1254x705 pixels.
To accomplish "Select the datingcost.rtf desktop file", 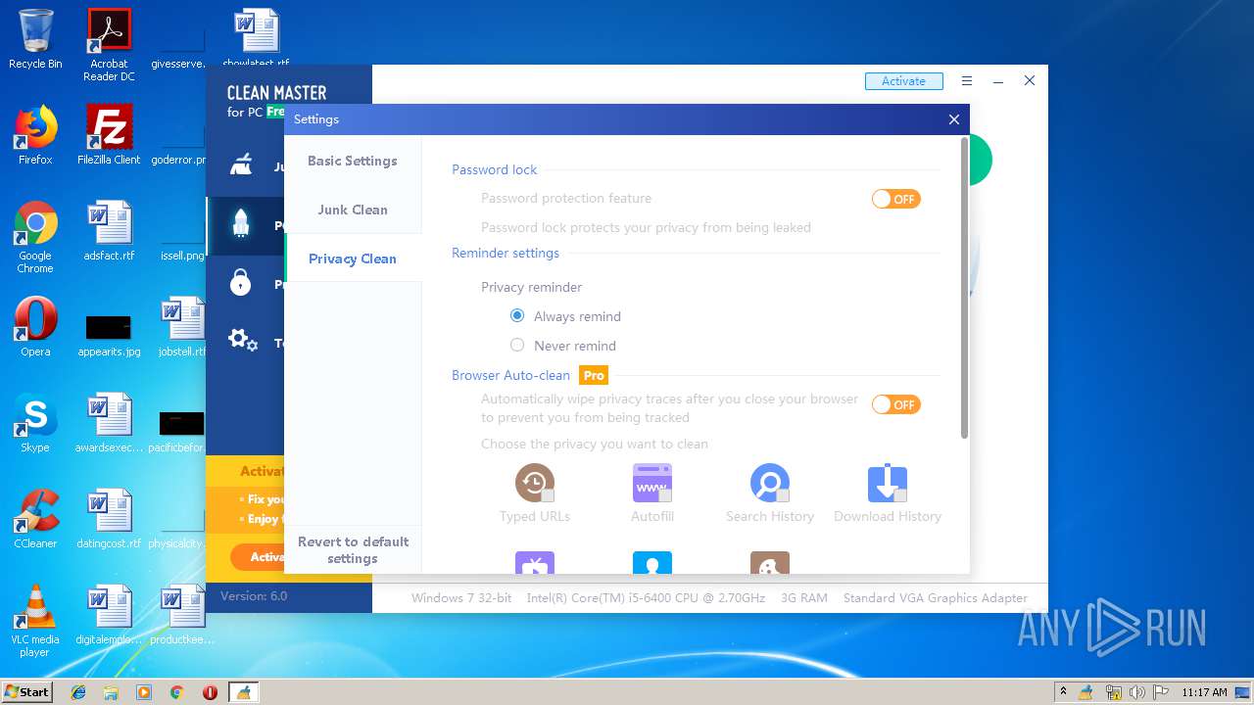I will coord(109,519).
